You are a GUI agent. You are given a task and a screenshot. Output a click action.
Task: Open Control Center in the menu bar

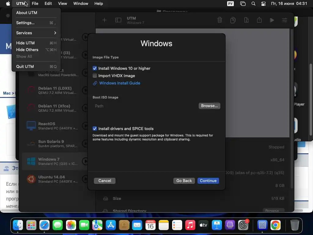tap(263, 4)
